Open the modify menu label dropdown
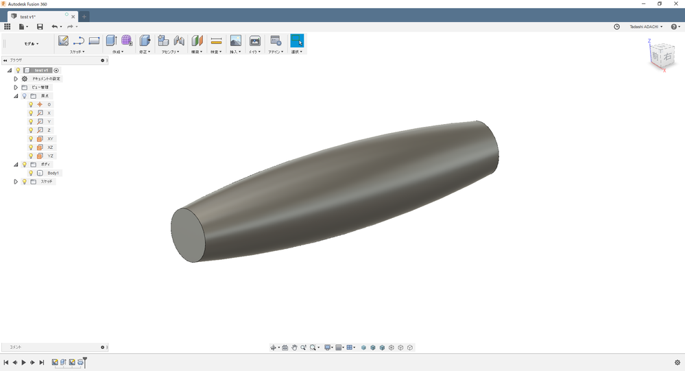The image size is (685, 371). 145,51
